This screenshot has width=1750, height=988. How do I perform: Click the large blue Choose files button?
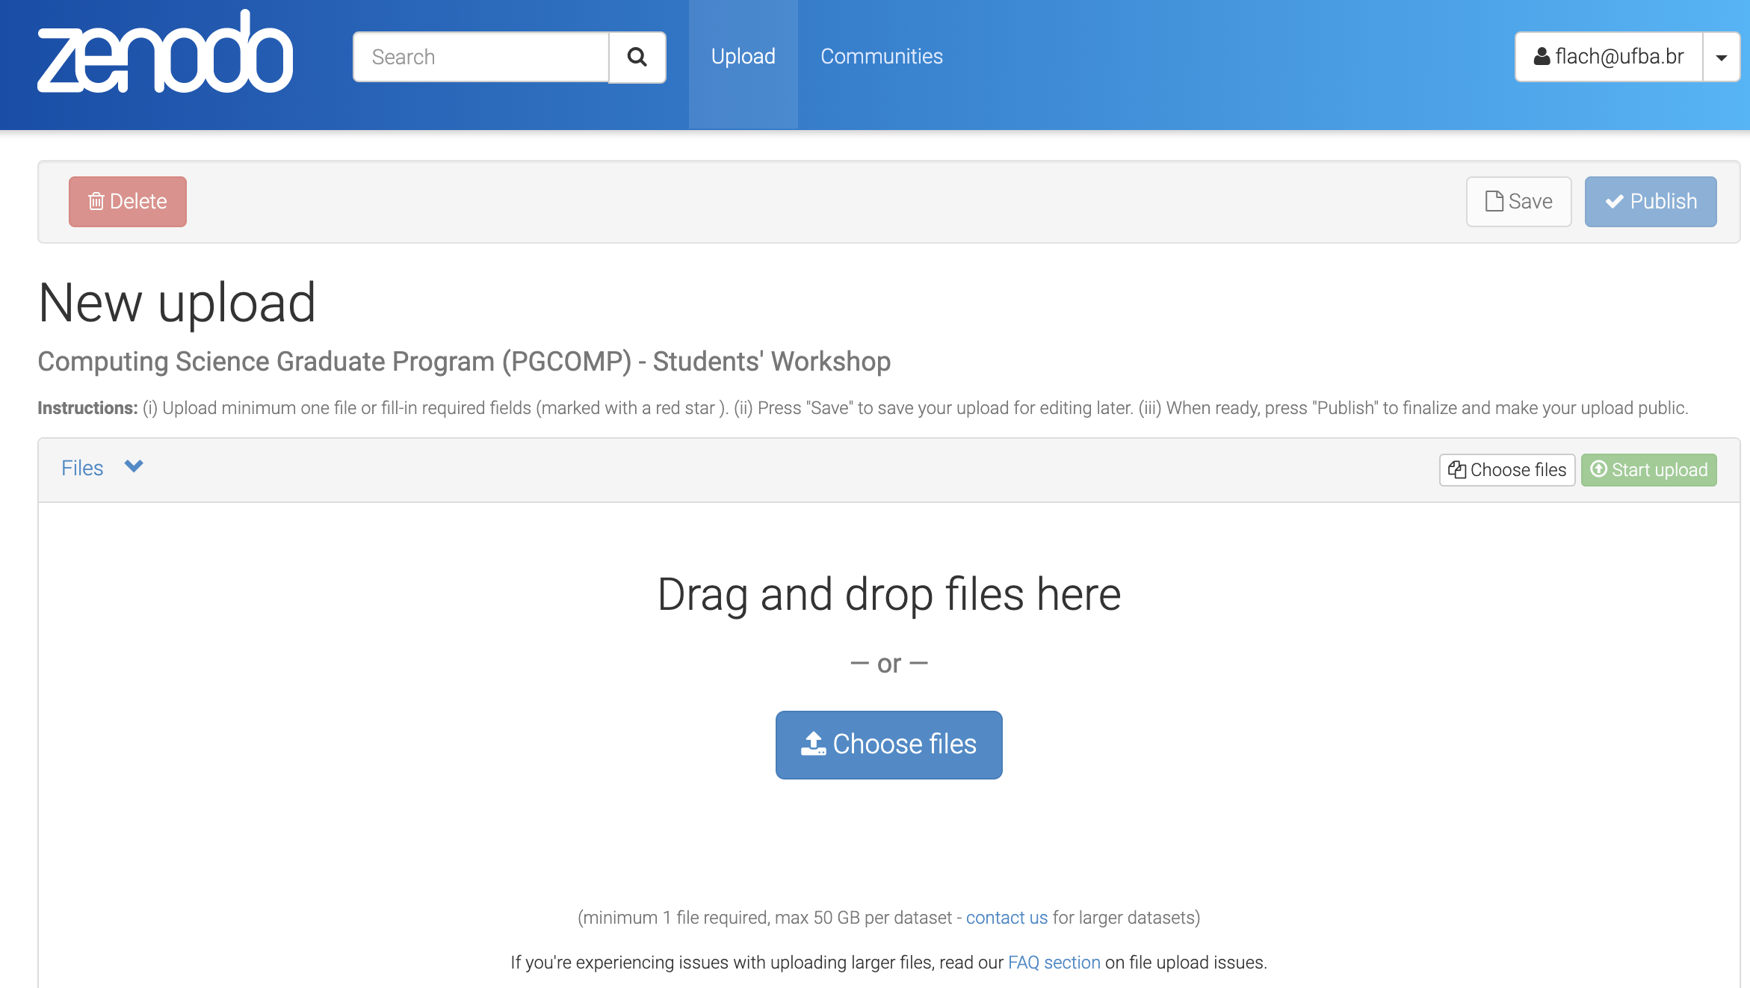[889, 745]
